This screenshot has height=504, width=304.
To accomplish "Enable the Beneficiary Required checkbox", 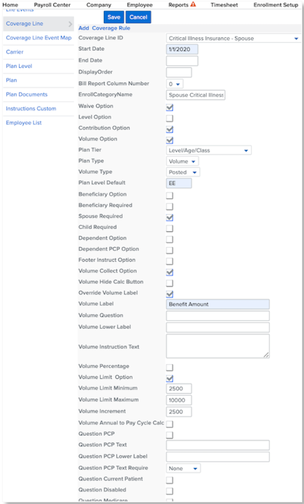I will tap(170, 207).
